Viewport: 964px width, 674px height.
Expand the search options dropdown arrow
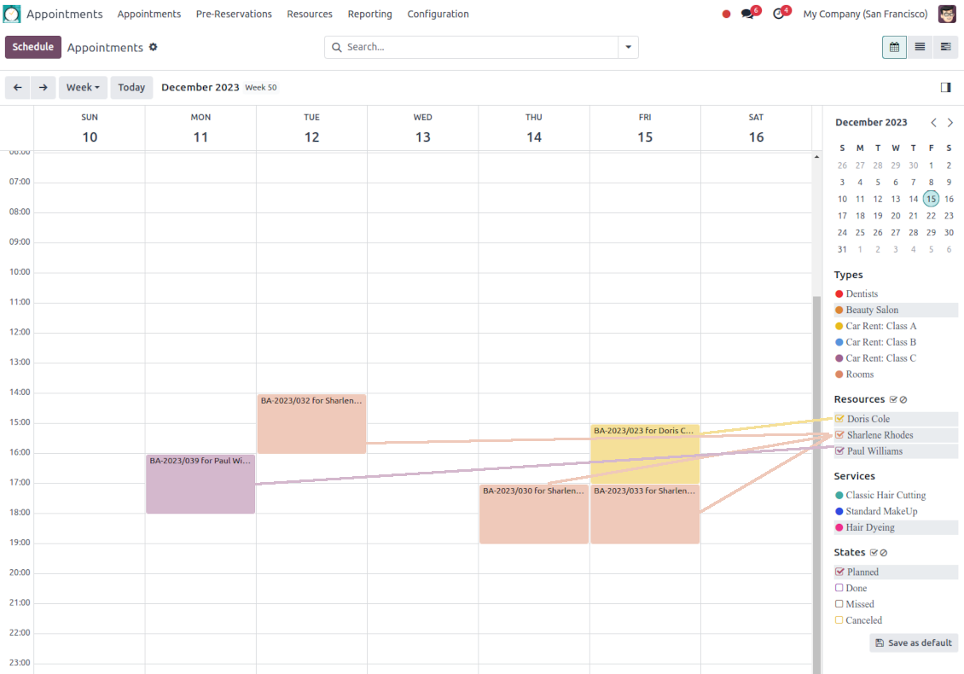629,47
